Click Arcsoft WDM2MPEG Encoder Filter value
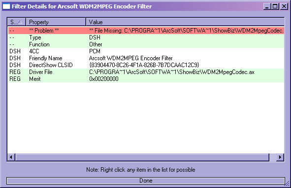This screenshot has width=291, height=188. click(130, 58)
